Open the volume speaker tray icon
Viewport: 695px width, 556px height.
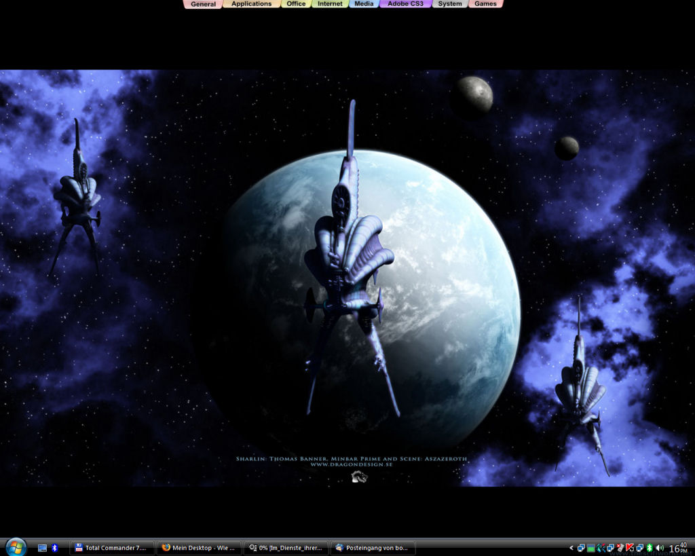pyautogui.click(x=660, y=548)
